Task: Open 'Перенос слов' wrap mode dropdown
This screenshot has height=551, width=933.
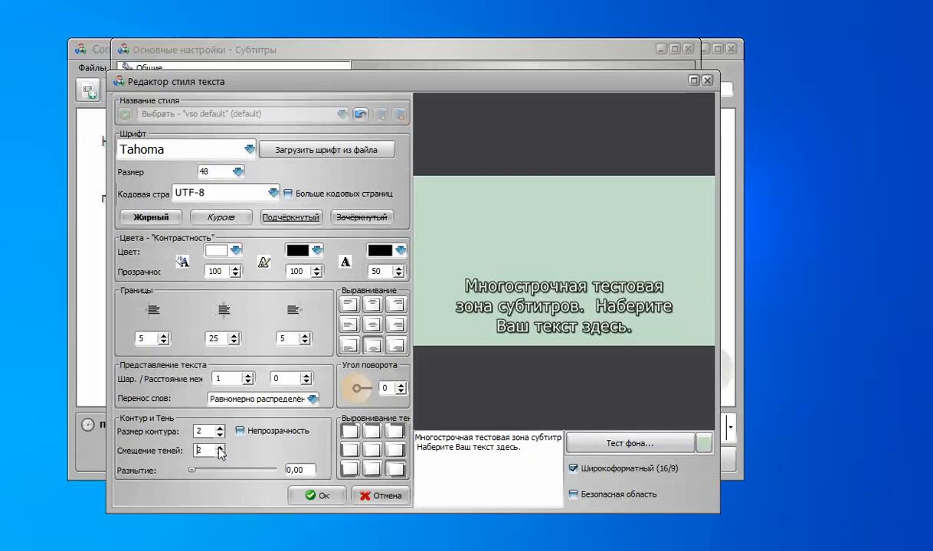Action: (312, 399)
